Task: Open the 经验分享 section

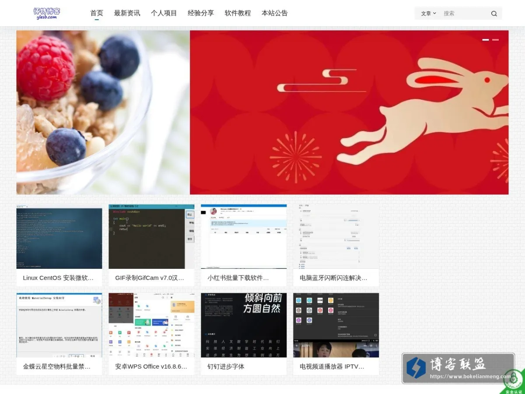Action: pos(201,13)
